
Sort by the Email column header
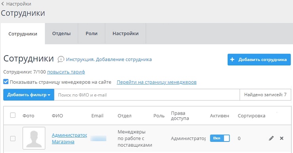click(97, 116)
